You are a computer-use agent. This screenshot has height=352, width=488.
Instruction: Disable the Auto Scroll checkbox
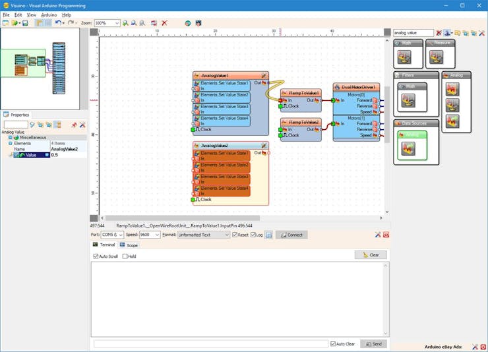click(x=96, y=256)
